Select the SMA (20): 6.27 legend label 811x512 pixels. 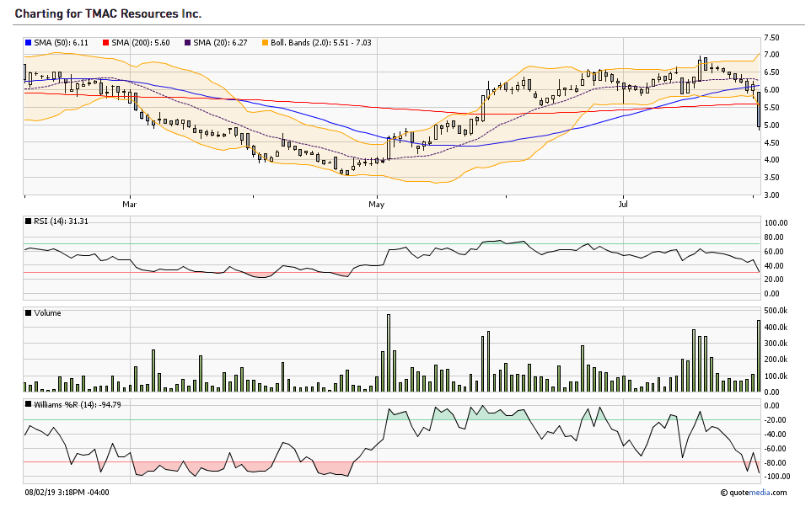[220, 43]
